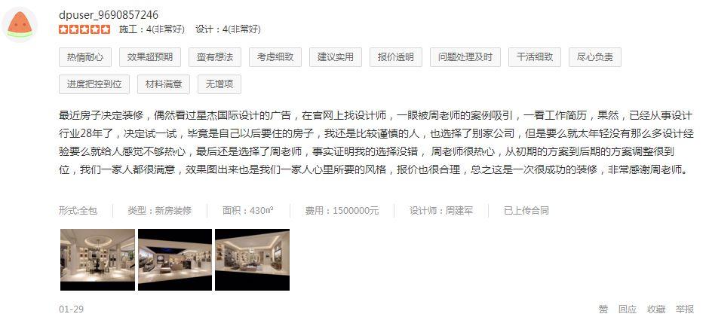Click the five-star rating icons
Image resolution: width=709 pixels, height=320 pixels.
84,30
